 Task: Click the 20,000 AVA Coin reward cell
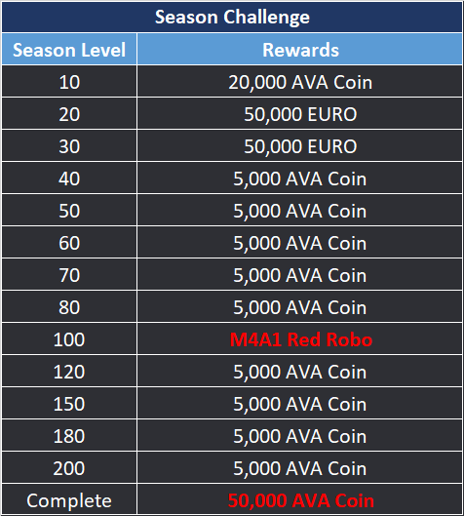click(x=300, y=81)
